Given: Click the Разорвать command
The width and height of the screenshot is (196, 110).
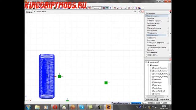Looking at the screenshot, I should click(x=151, y=40).
